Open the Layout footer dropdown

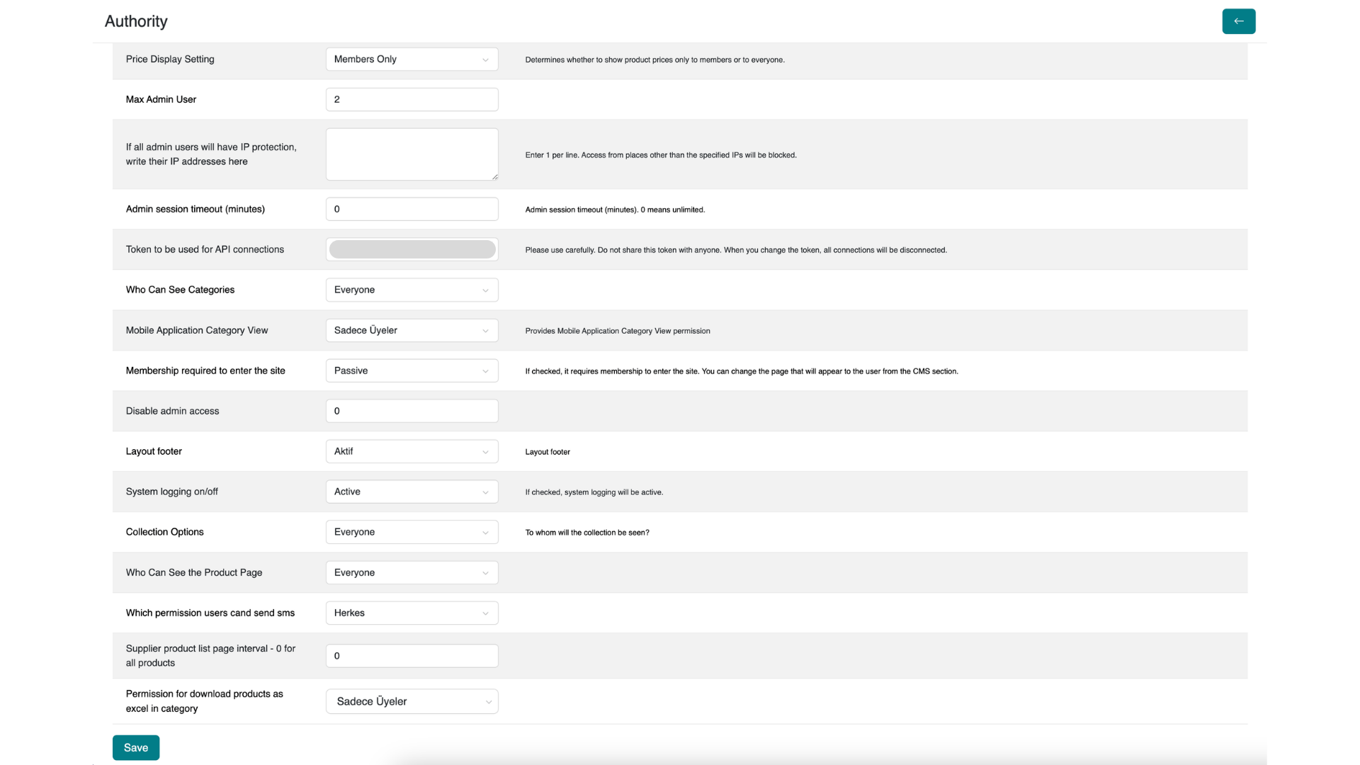[x=412, y=452]
